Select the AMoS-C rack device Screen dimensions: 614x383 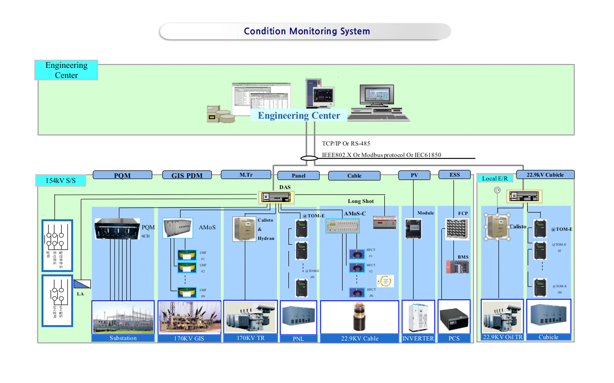coord(342,226)
